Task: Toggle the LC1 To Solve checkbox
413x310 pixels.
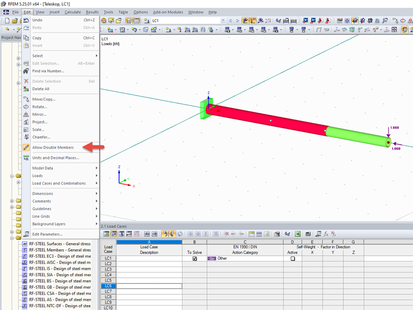Action: click(x=195, y=258)
